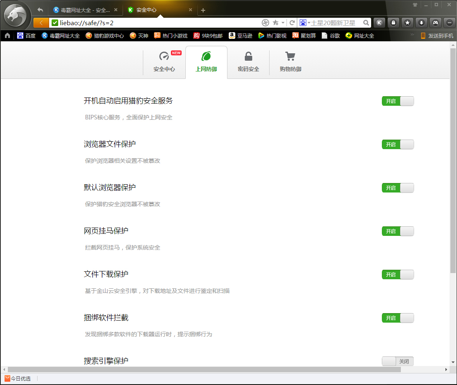Screen dimensions: 457x385
Task: Open the more options (...) menu button
Action: click(x=448, y=23)
